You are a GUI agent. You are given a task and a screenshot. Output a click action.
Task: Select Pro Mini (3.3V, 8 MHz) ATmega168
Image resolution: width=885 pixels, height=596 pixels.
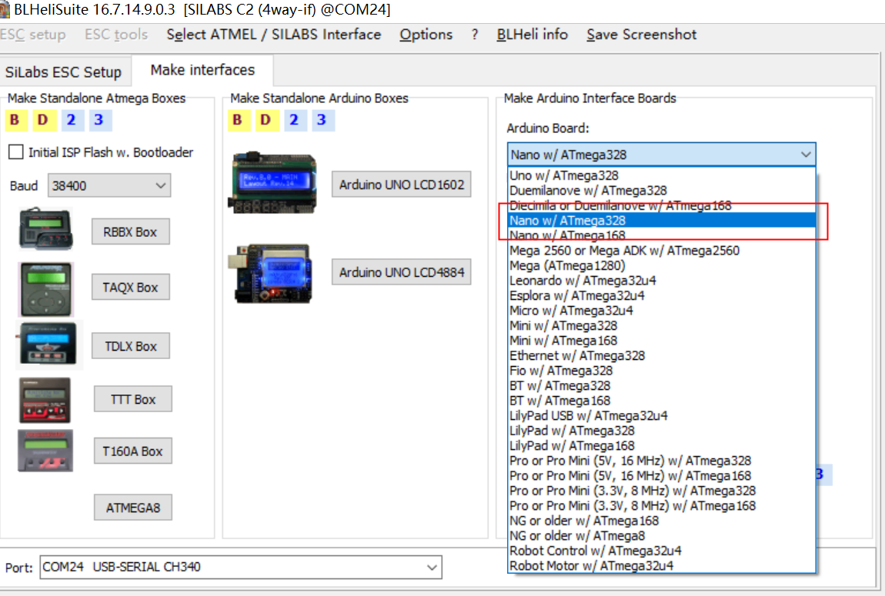662,506
